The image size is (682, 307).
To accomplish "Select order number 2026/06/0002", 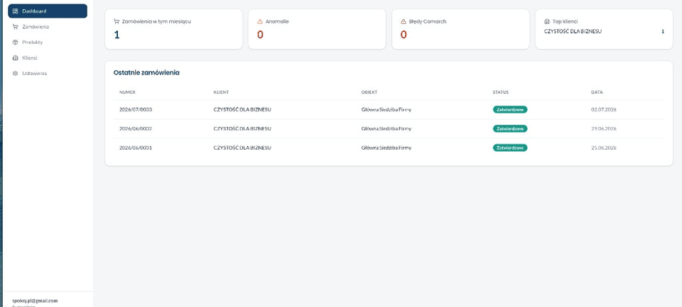I will click(x=136, y=129).
